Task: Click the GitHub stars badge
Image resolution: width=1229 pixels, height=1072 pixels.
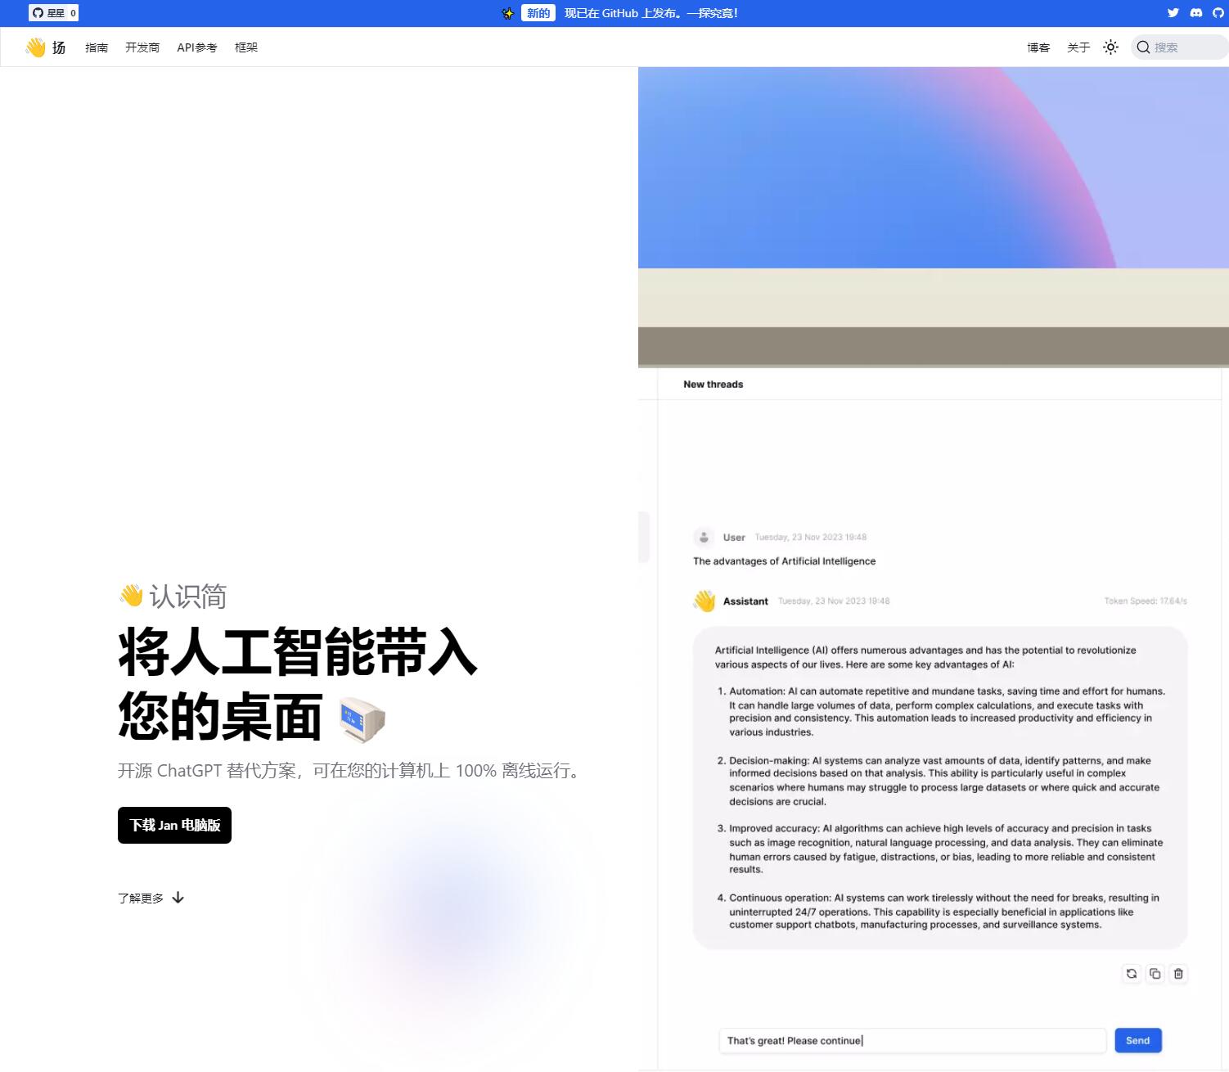Action: [x=54, y=13]
